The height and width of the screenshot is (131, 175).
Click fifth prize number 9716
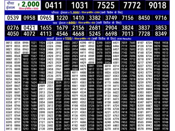point(161,18)
